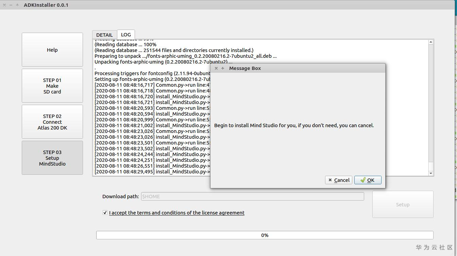This screenshot has width=457, height=256.
Task: Select the log entry timestamped 08:48:24,244
Action: pyautogui.click(x=152, y=154)
